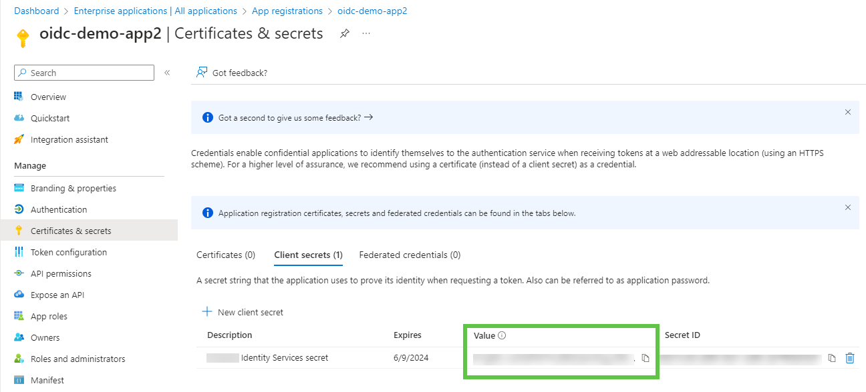Image resolution: width=866 pixels, height=392 pixels.
Task: Click the yellow key app icon
Action: (x=23, y=38)
